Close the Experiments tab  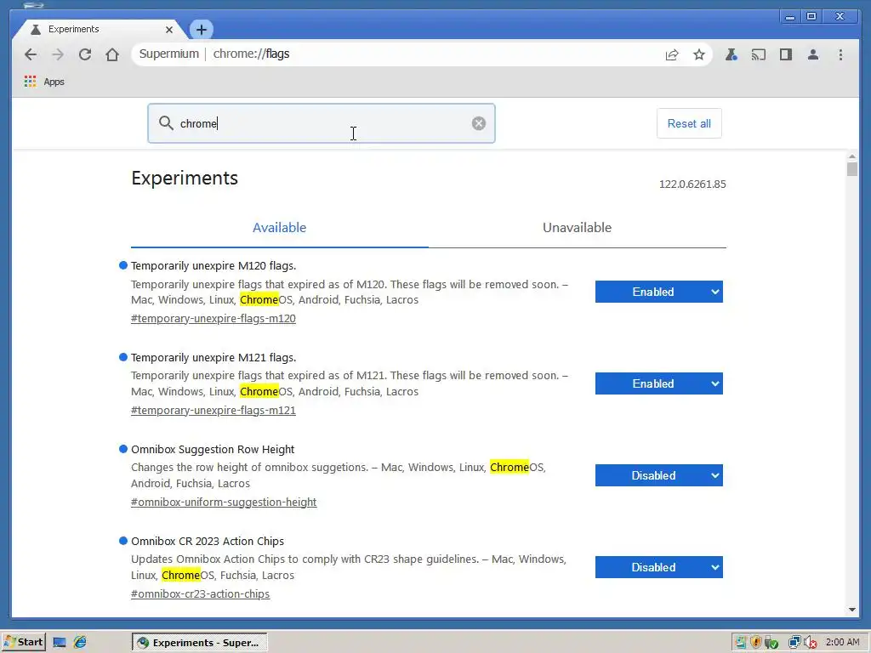click(169, 30)
